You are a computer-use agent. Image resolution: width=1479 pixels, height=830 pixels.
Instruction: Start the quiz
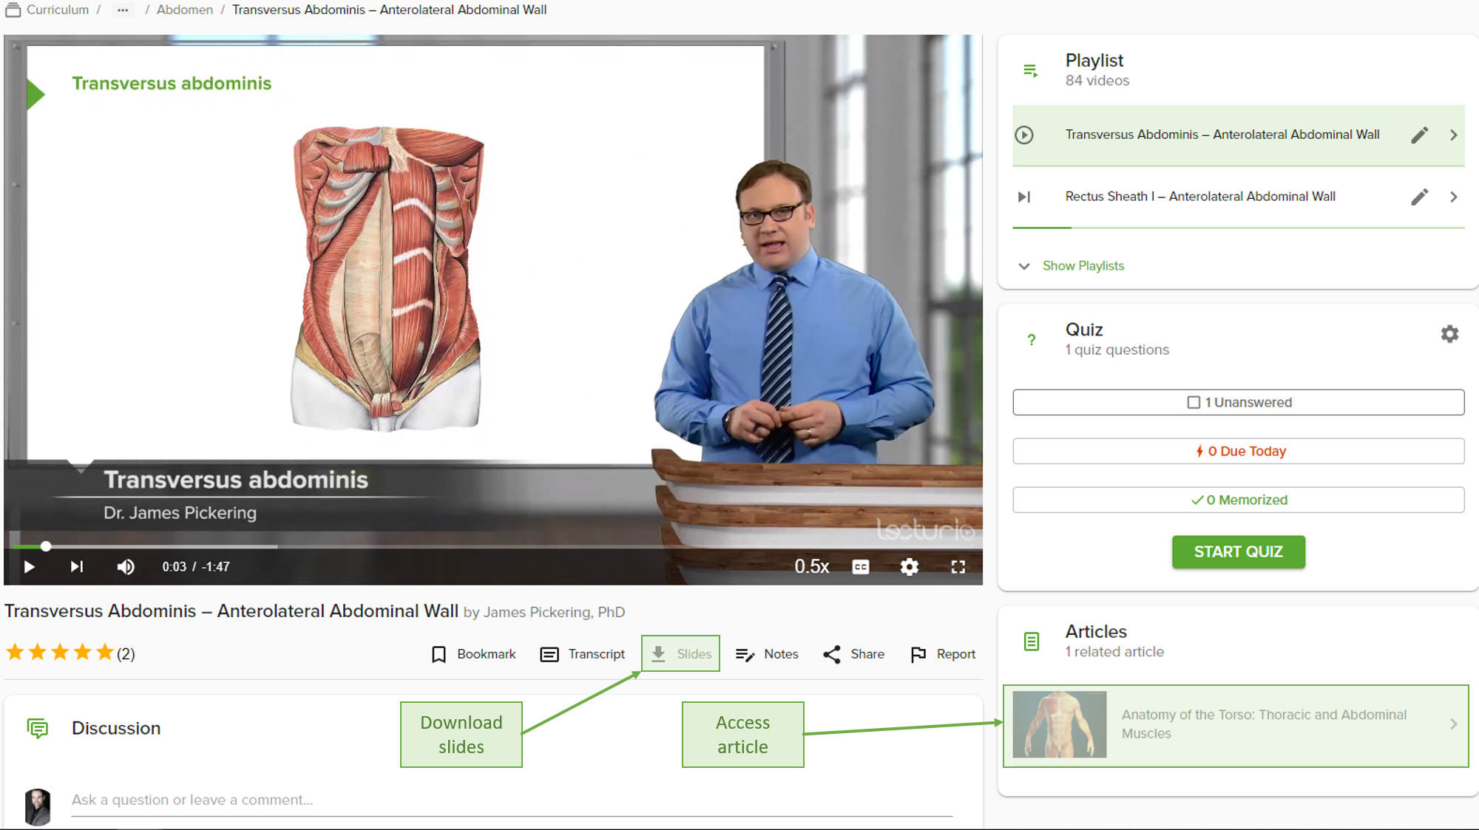[x=1238, y=551]
